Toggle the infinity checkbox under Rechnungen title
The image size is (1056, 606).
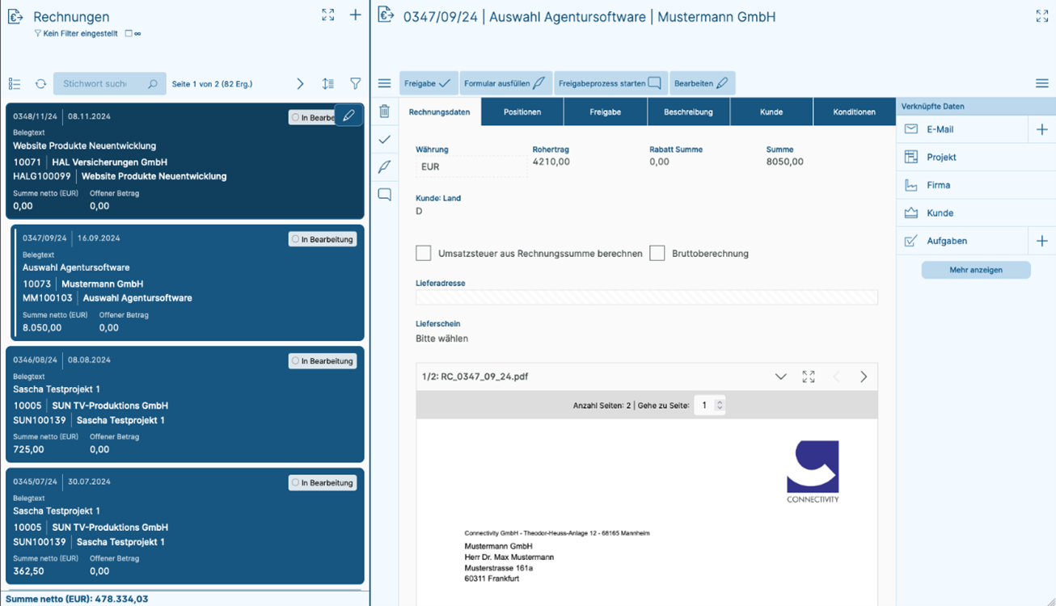129,34
